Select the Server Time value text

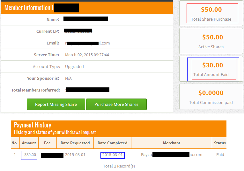[87, 55]
